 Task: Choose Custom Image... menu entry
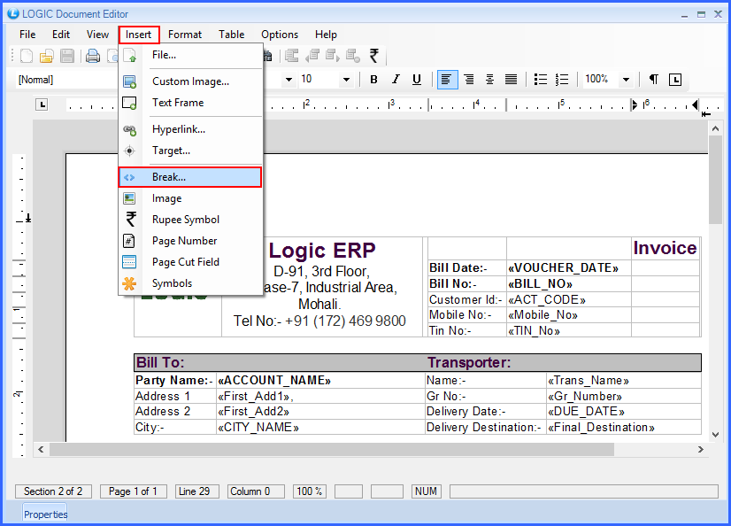pos(190,81)
